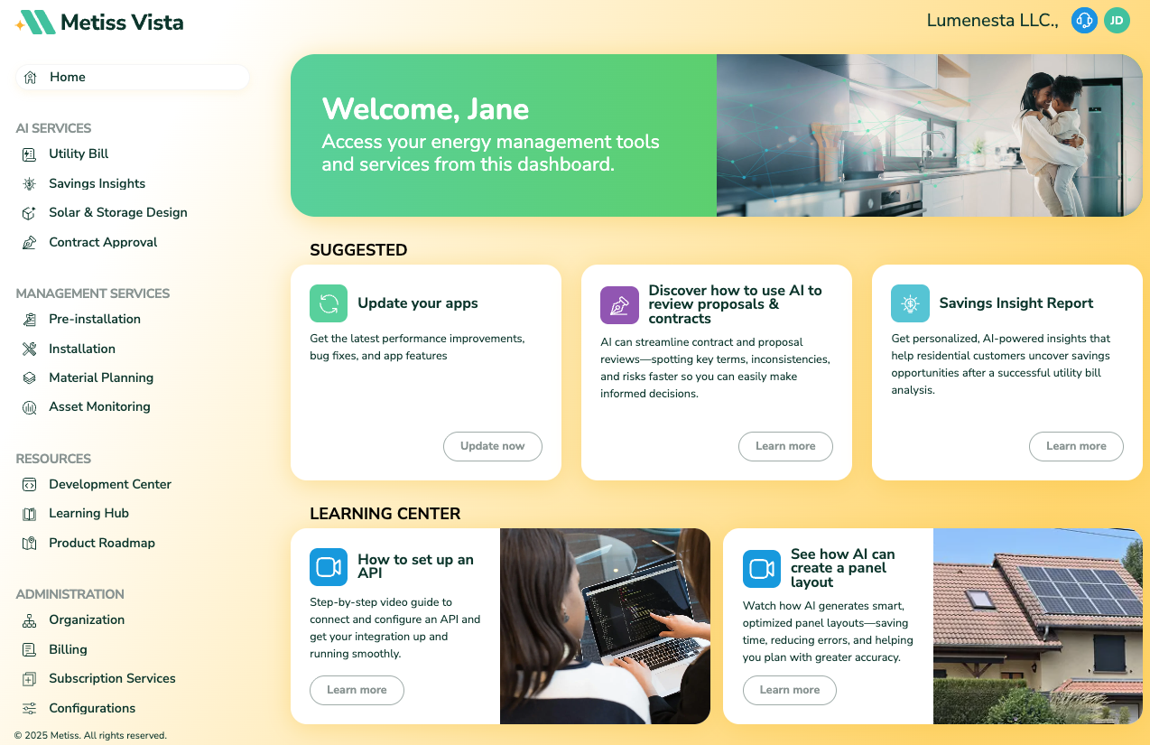Open Development Center resource
This screenshot has height=745, width=1150.
110,485
